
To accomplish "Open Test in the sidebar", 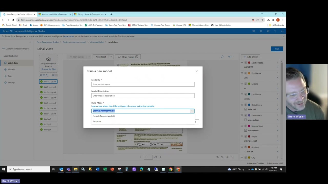I will tap(17, 76).
